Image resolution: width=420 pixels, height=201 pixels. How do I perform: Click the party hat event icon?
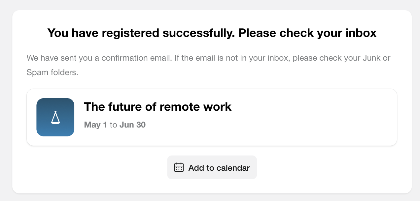point(55,118)
